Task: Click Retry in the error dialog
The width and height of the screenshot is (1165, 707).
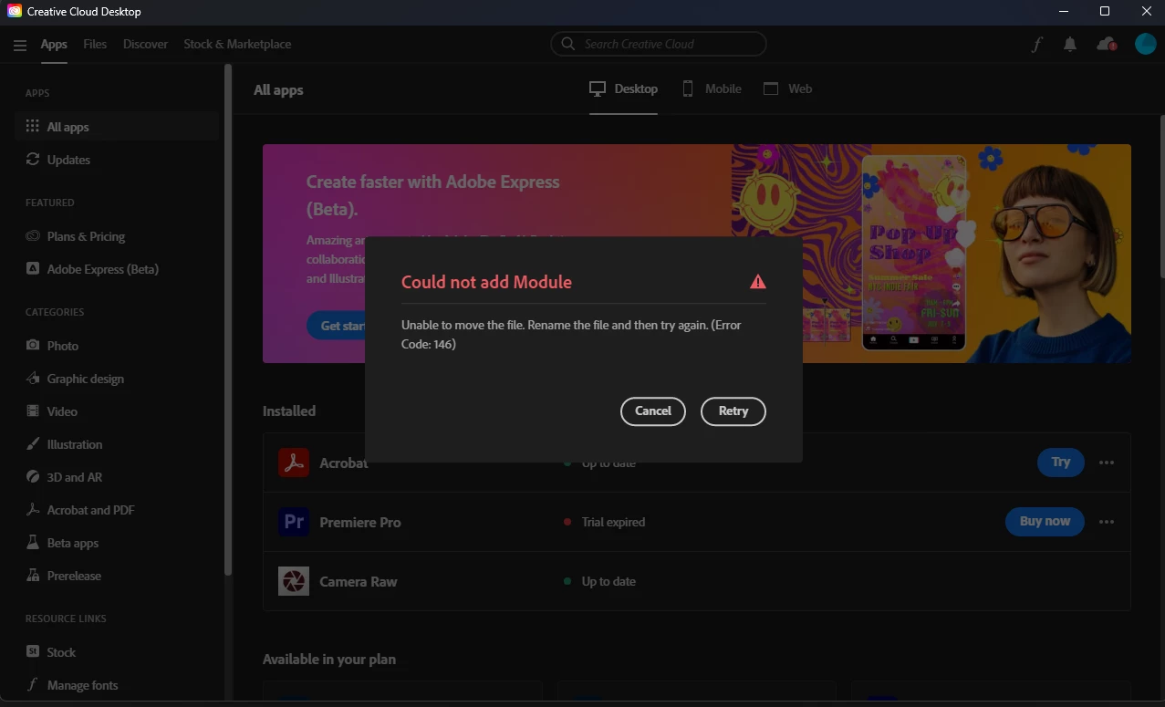Action: [733, 411]
